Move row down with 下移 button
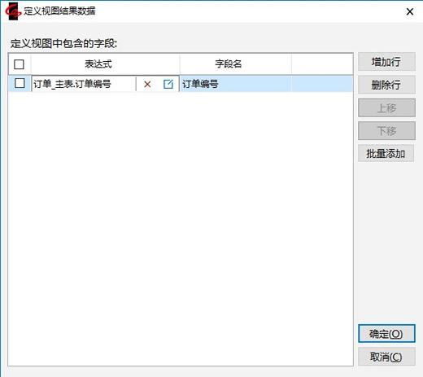The image size is (423, 377). pos(386,131)
